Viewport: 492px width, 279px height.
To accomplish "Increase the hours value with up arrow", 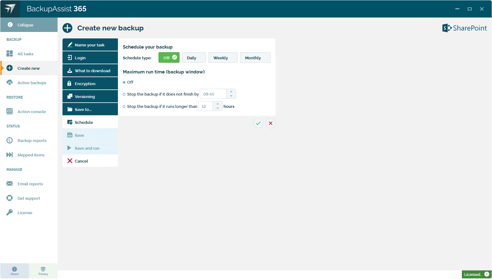I will tap(218, 104).
